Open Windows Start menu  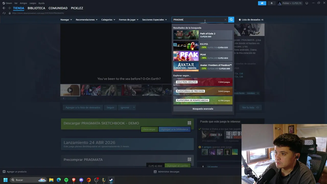pyautogui.click(x=5, y=180)
